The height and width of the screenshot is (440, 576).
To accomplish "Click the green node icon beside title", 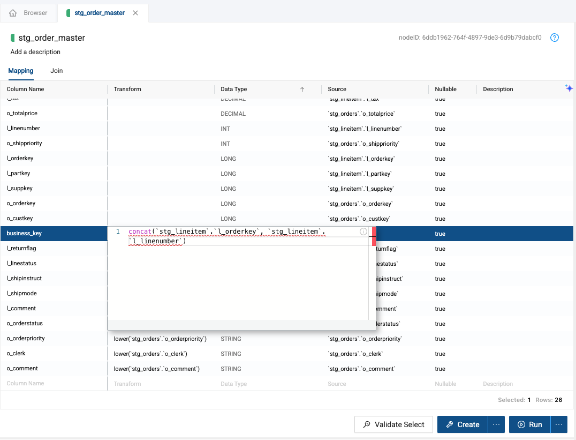I will coord(12,38).
